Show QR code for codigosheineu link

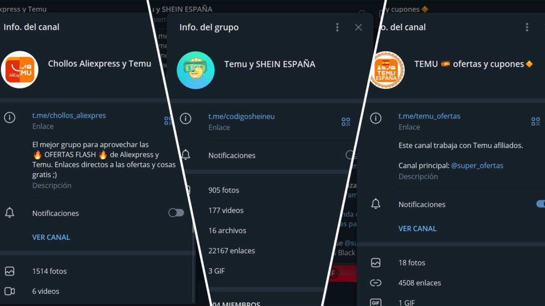coord(346,121)
